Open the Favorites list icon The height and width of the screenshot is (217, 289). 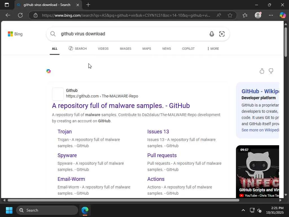coord(245,15)
